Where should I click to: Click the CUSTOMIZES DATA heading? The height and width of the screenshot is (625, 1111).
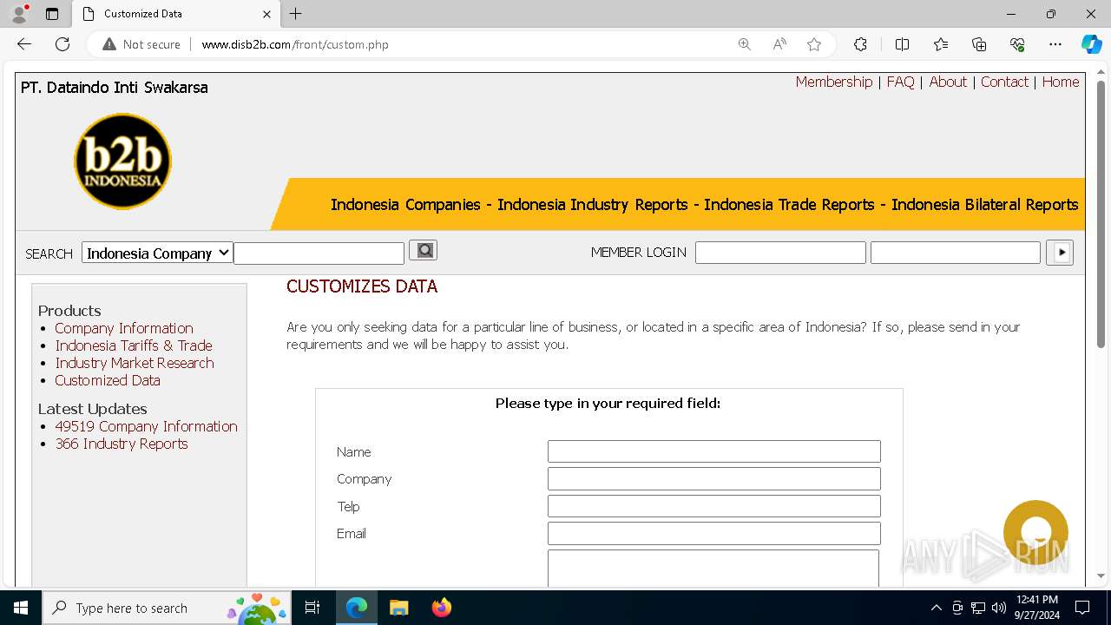coord(362,286)
